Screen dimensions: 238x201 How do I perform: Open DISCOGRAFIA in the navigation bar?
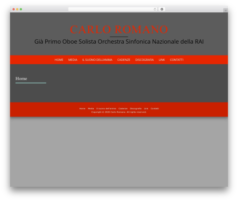click(x=144, y=60)
